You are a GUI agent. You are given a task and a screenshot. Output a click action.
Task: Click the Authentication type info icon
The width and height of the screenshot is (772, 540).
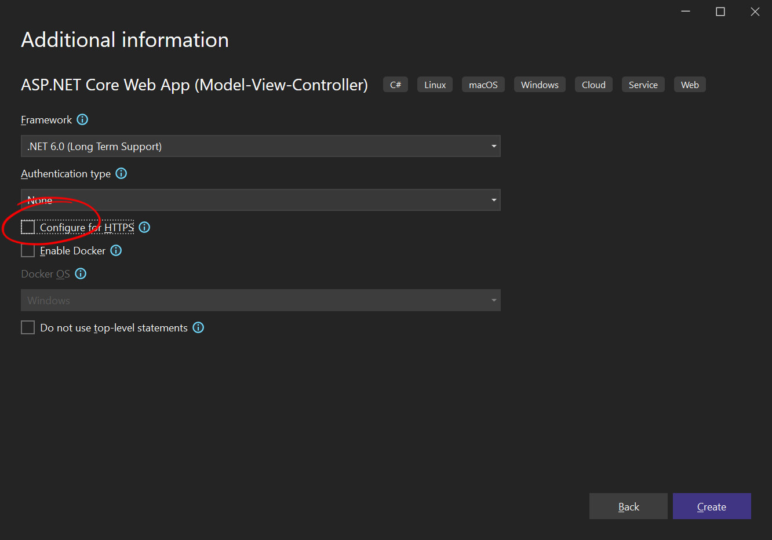(121, 173)
